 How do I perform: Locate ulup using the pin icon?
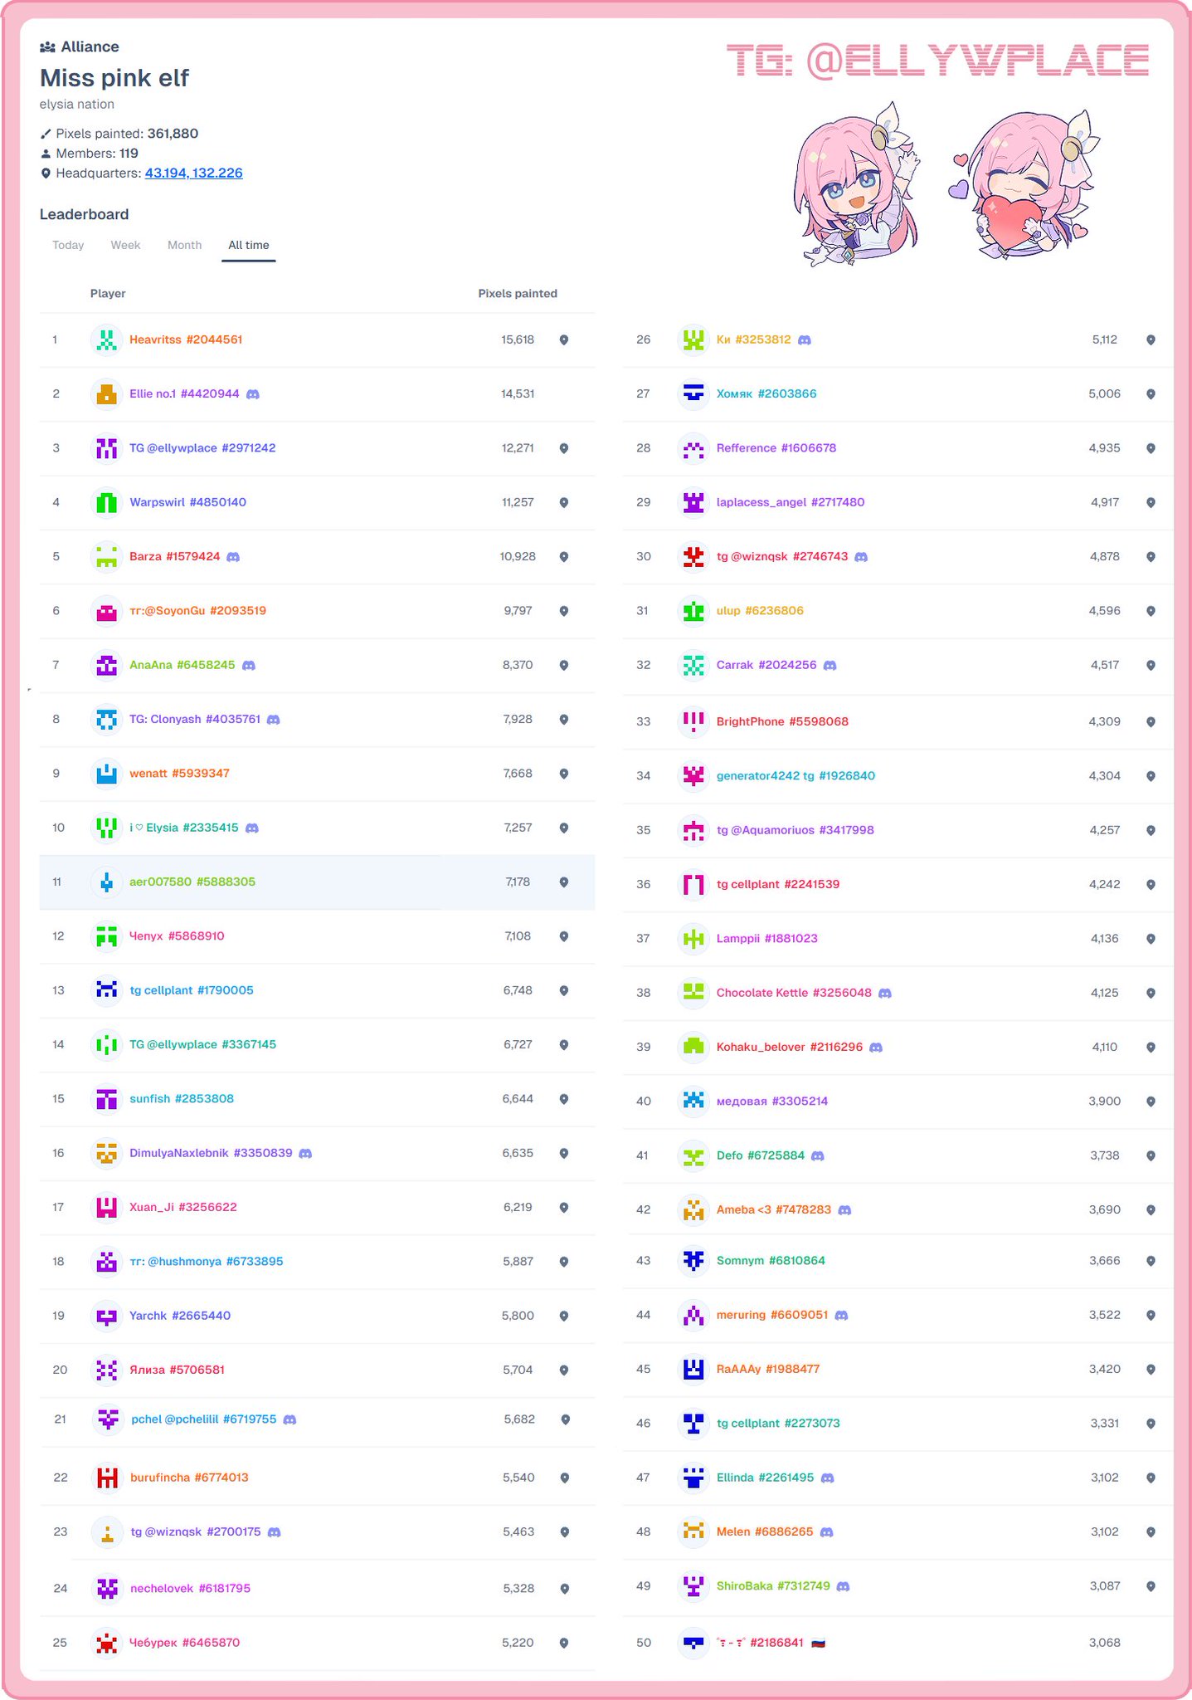coord(1151,611)
